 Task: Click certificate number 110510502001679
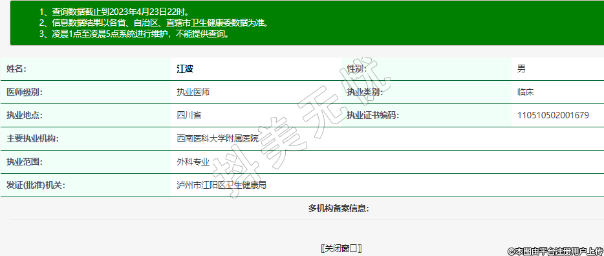553,116
